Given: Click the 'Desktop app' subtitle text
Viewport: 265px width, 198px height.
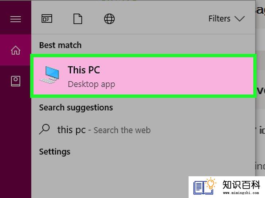Looking at the screenshot, I should [91, 84].
